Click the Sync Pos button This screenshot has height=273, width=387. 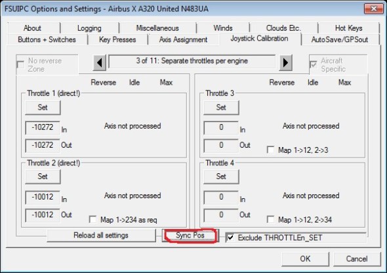pyautogui.click(x=190, y=236)
